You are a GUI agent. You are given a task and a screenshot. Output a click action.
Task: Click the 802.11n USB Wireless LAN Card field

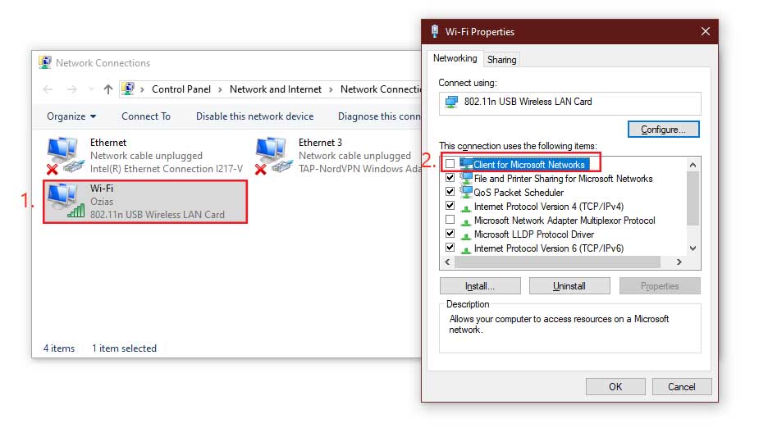click(x=569, y=102)
